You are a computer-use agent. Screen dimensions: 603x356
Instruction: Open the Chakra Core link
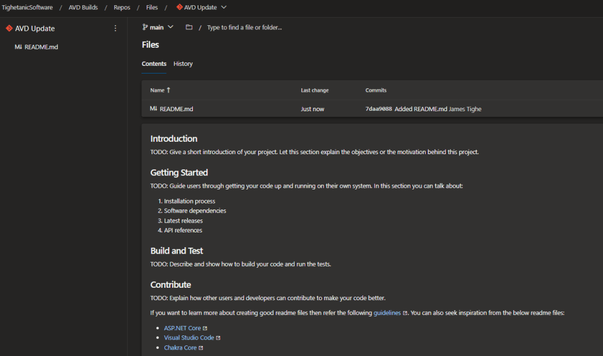click(x=180, y=348)
